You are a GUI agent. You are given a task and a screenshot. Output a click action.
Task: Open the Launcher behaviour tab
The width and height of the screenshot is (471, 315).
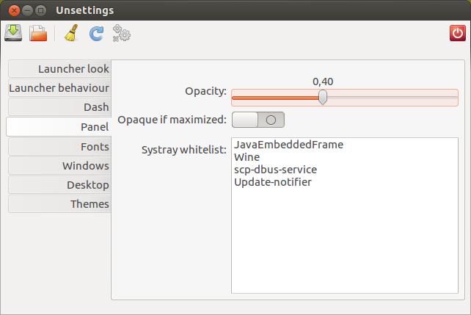59,88
